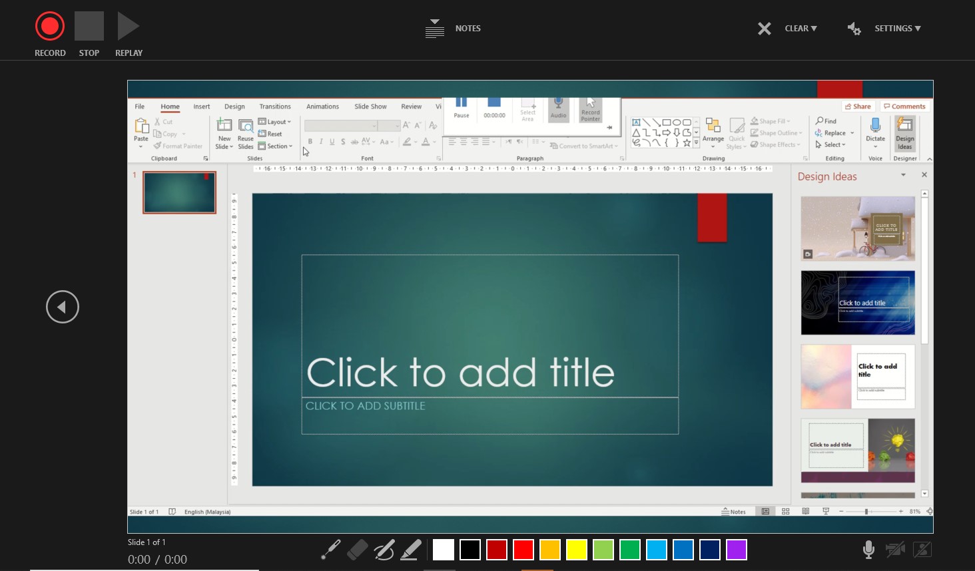Pick the yellow ink color
975x571 pixels.
577,550
